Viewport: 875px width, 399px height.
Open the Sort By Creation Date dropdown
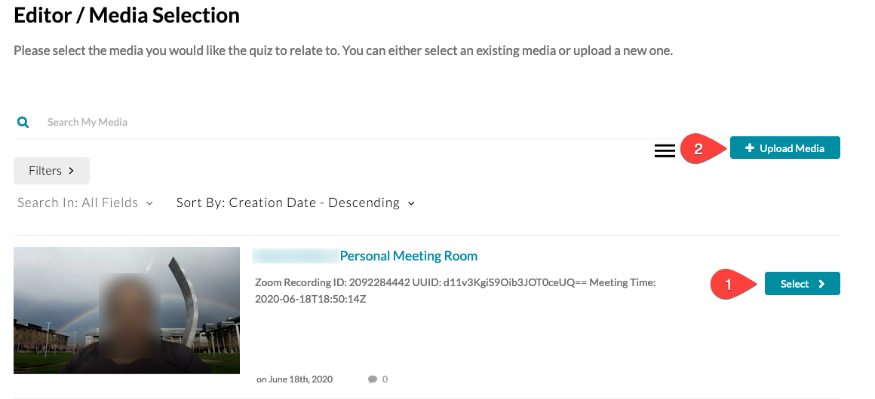pyautogui.click(x=295, y=203)
